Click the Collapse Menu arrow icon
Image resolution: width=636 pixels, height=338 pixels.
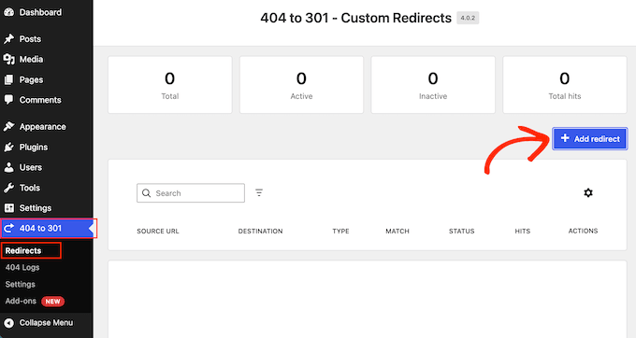tap(8, 323)
